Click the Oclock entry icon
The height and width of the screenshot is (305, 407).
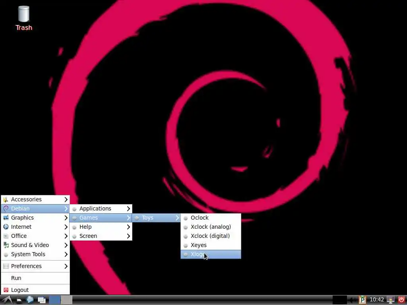click(186, 218)
